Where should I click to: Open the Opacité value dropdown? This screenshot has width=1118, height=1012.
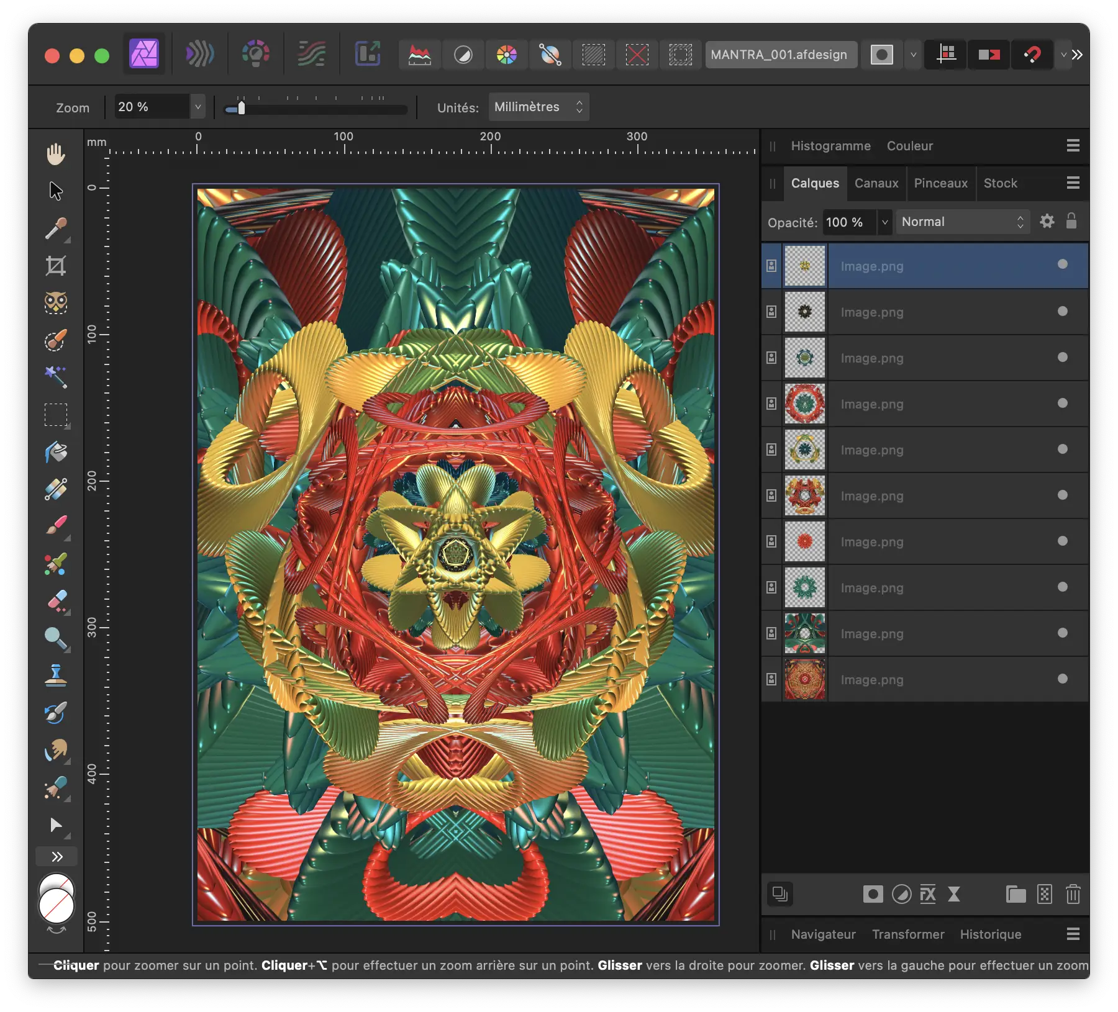(884, 222)
